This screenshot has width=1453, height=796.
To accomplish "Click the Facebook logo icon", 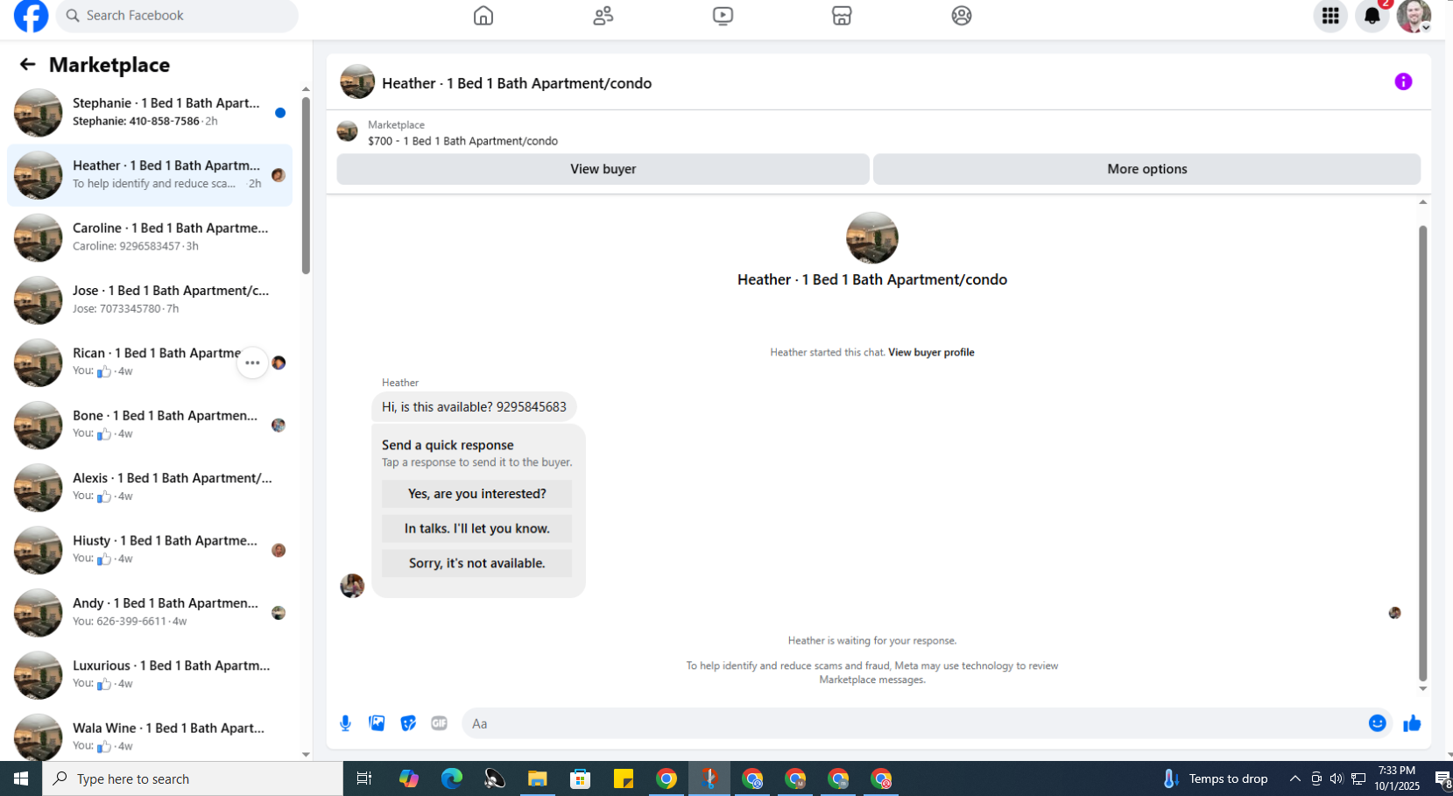I will tap(31, 16).
